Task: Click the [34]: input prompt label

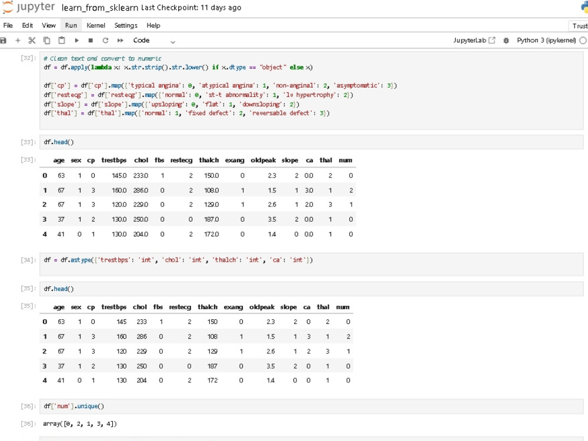Action: point(28,260)
